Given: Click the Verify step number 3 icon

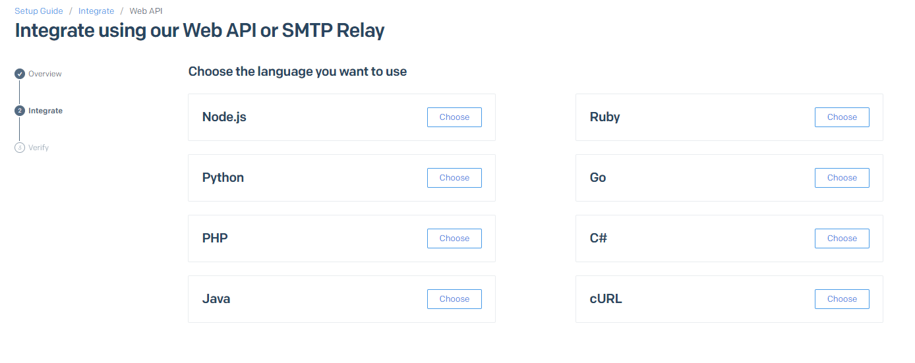Looking at the screenshot, I should 20,148.
